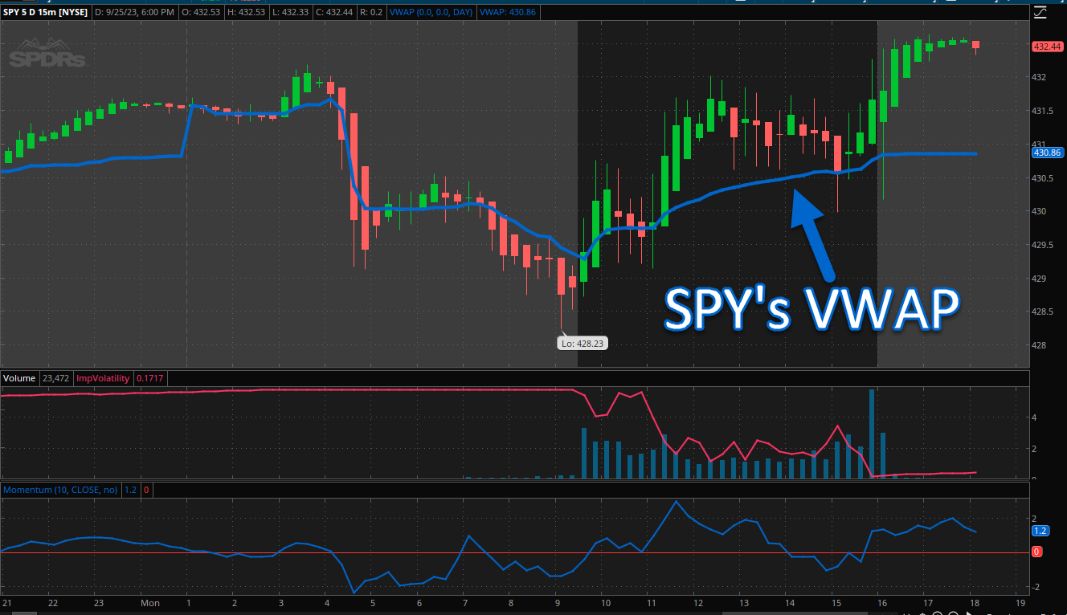This screenshot has width=1067, height=615.
Task: Click the red 432.44 last-price bubble on price axis
Action: (1048, 47)
